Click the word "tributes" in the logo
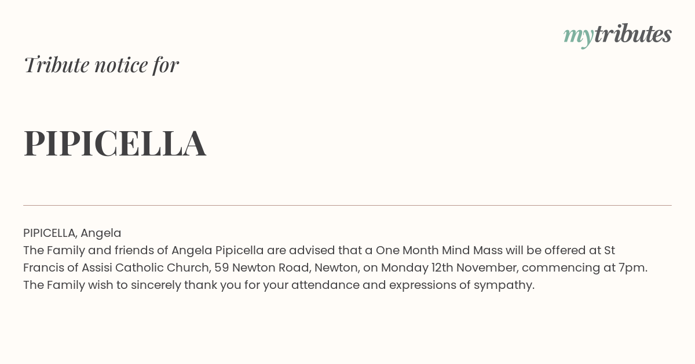Image resolution: width=695 pixels, height=364 pixels. point(633,35)
